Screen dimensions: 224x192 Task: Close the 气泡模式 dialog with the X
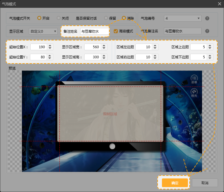point(219,4)
